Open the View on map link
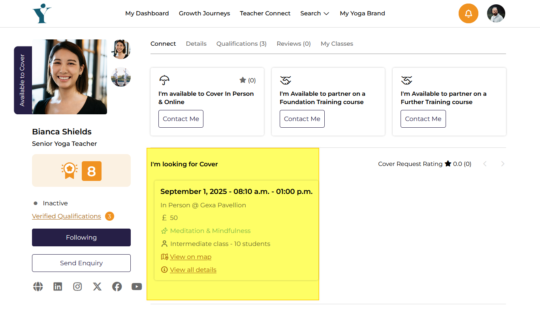540x309 pixels. click(191, 257)
